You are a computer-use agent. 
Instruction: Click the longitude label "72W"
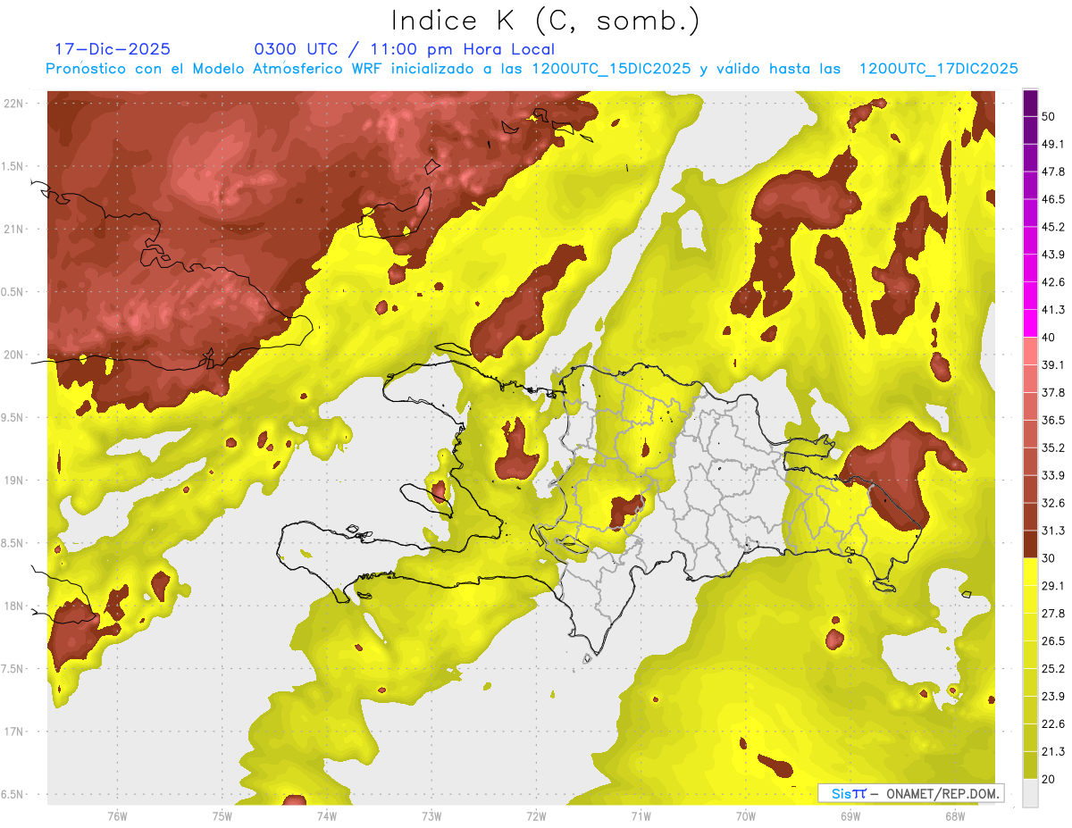(x=537, y=816)
